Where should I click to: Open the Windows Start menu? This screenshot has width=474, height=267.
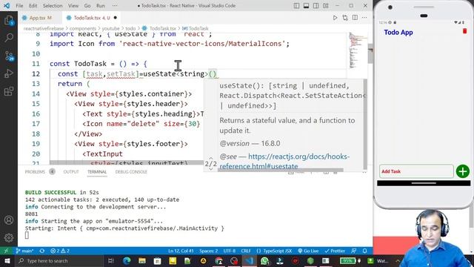(x=7, y=260)
